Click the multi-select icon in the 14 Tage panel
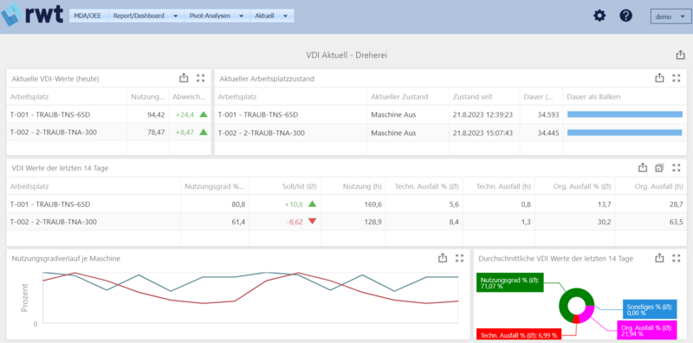 [x=659, y=167]
